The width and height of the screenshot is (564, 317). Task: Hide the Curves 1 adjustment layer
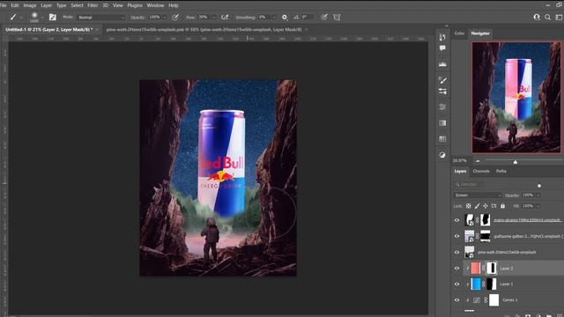click(456, 299)
